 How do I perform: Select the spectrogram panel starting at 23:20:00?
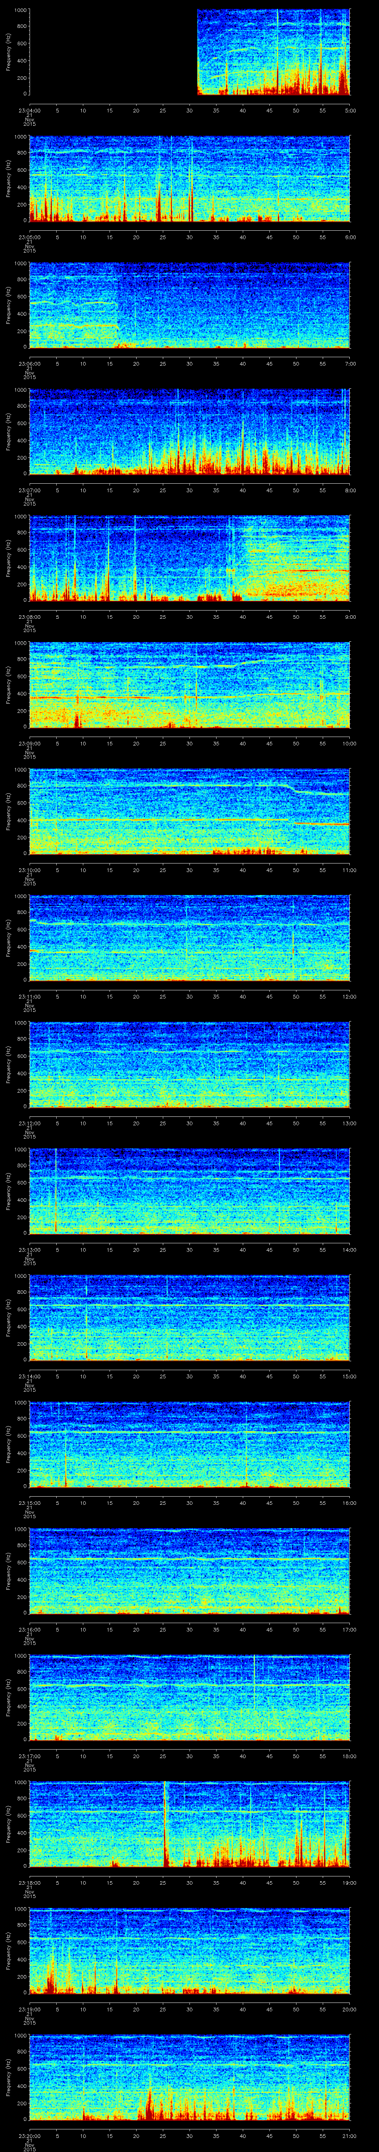coord(190,2079)
